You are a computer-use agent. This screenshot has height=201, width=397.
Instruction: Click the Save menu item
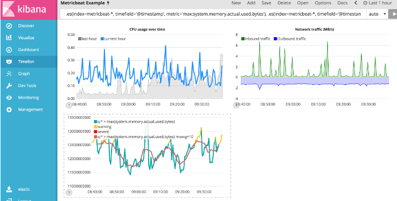[266, 3]
